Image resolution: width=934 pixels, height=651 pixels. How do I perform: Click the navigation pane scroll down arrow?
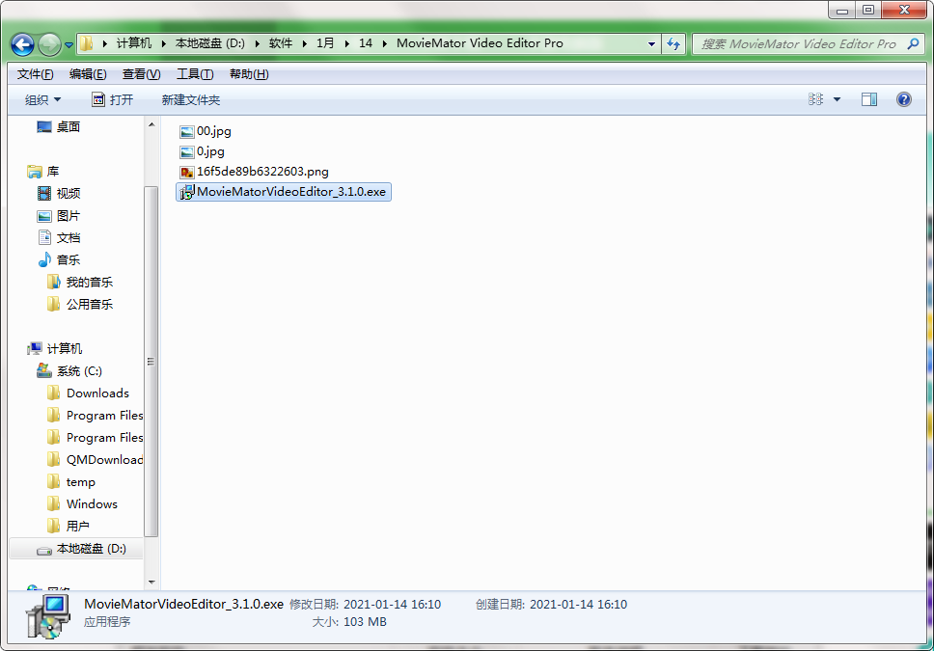pos(151,582)
